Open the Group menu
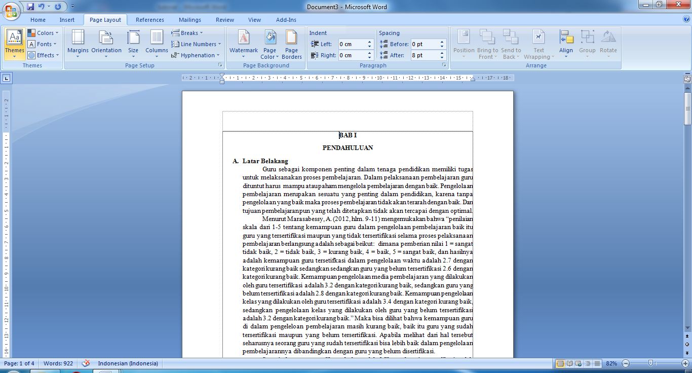This screenshot has width=692, height=373. click(587, 44)
